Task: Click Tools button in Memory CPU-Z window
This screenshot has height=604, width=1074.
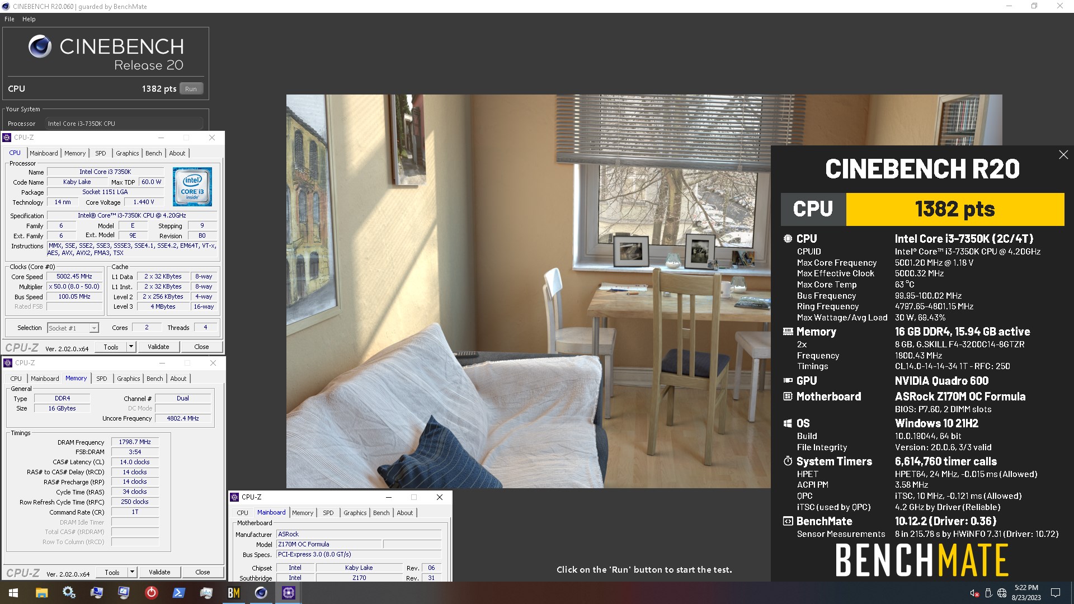Action: click(112, 573)
